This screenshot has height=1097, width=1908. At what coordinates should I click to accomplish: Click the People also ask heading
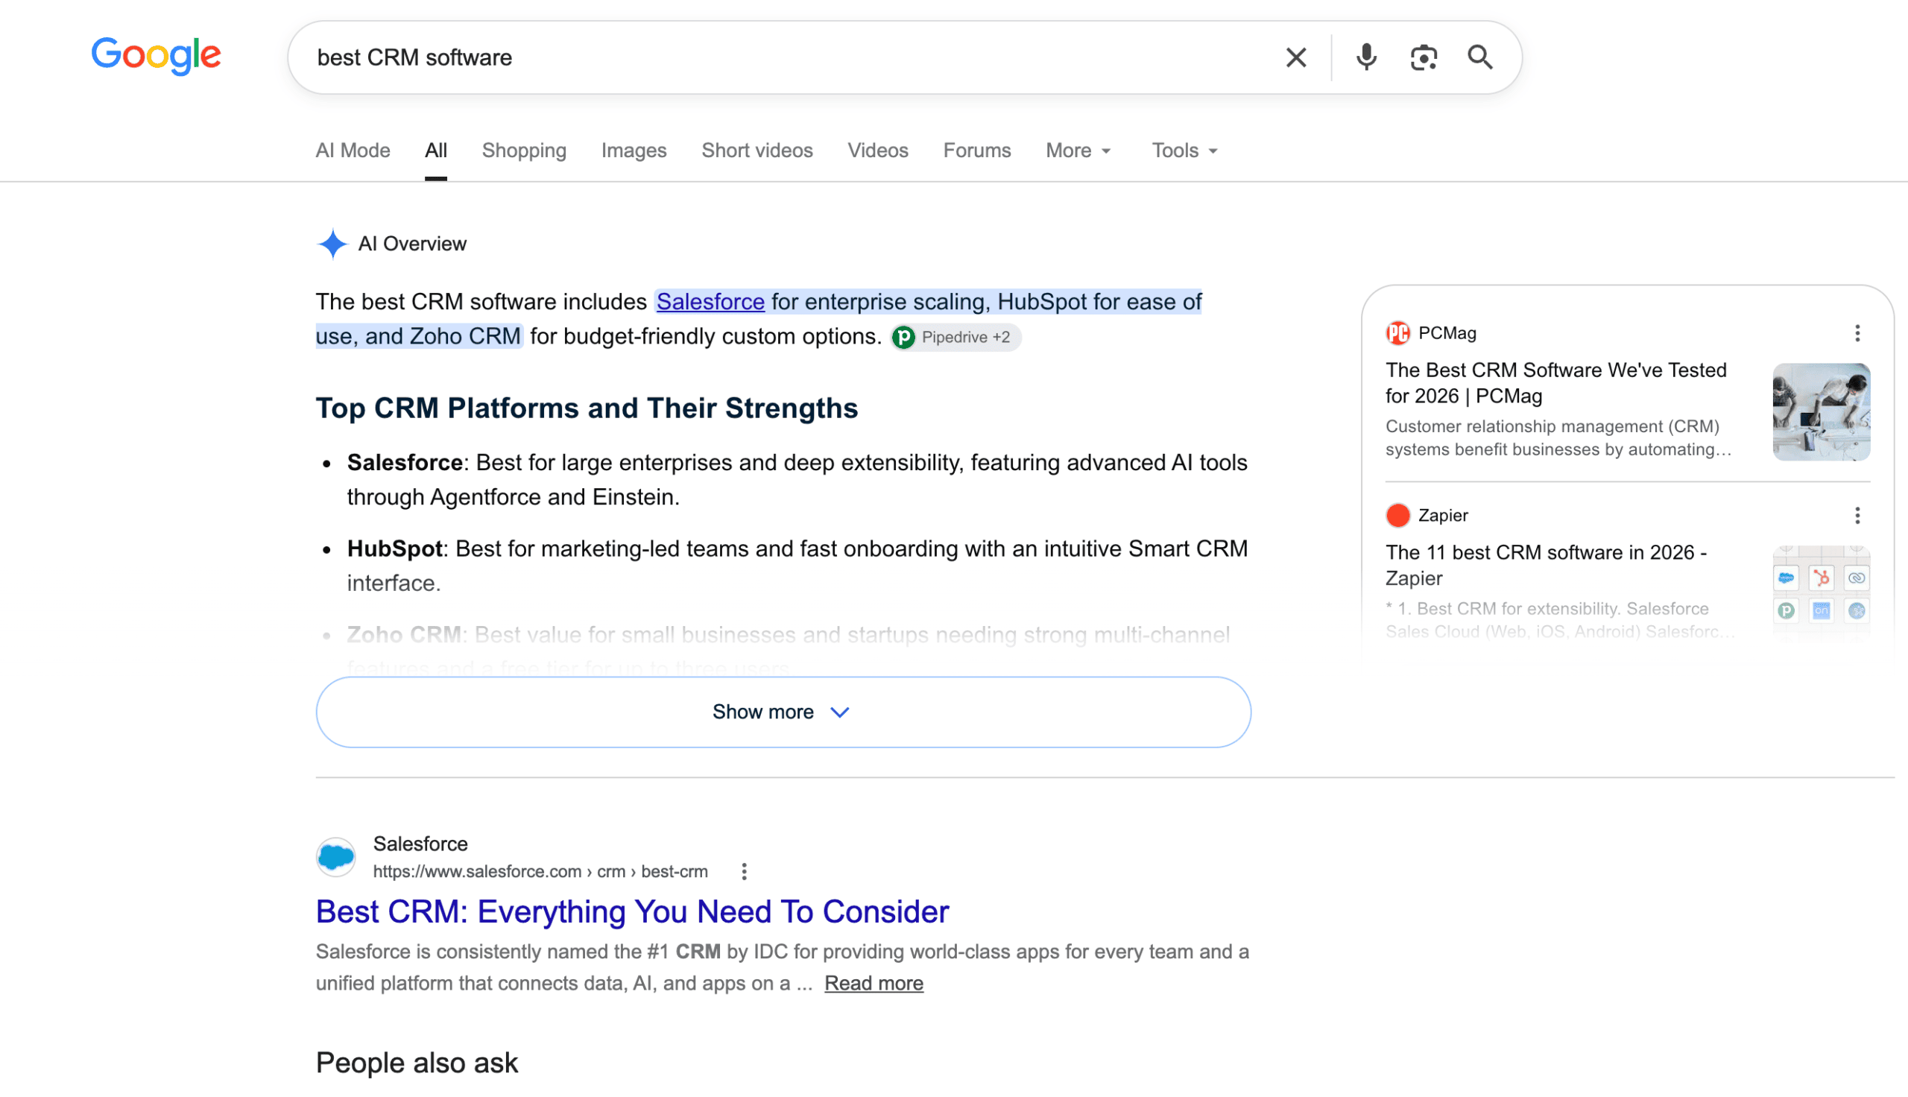coord(417,1063)
